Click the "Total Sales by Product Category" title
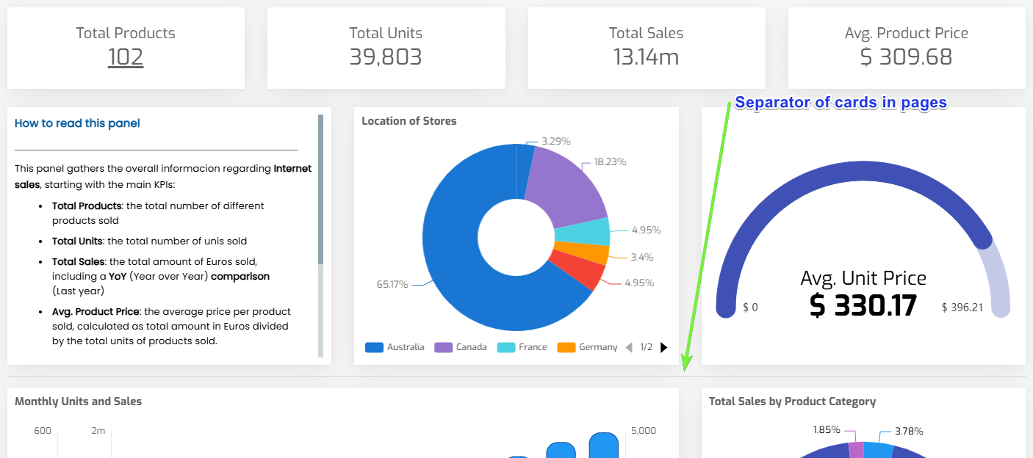 (792, 401)
